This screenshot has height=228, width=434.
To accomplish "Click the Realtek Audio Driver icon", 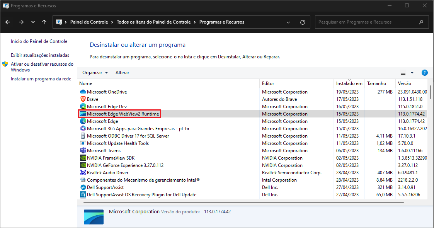I will (x=83, y=172).
